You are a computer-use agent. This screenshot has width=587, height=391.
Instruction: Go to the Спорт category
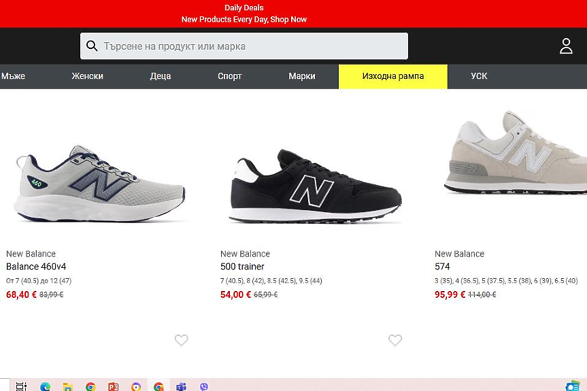[230, 76]
